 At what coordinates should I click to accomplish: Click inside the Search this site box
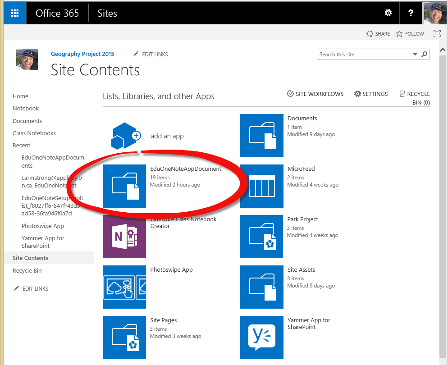point(364,55)
